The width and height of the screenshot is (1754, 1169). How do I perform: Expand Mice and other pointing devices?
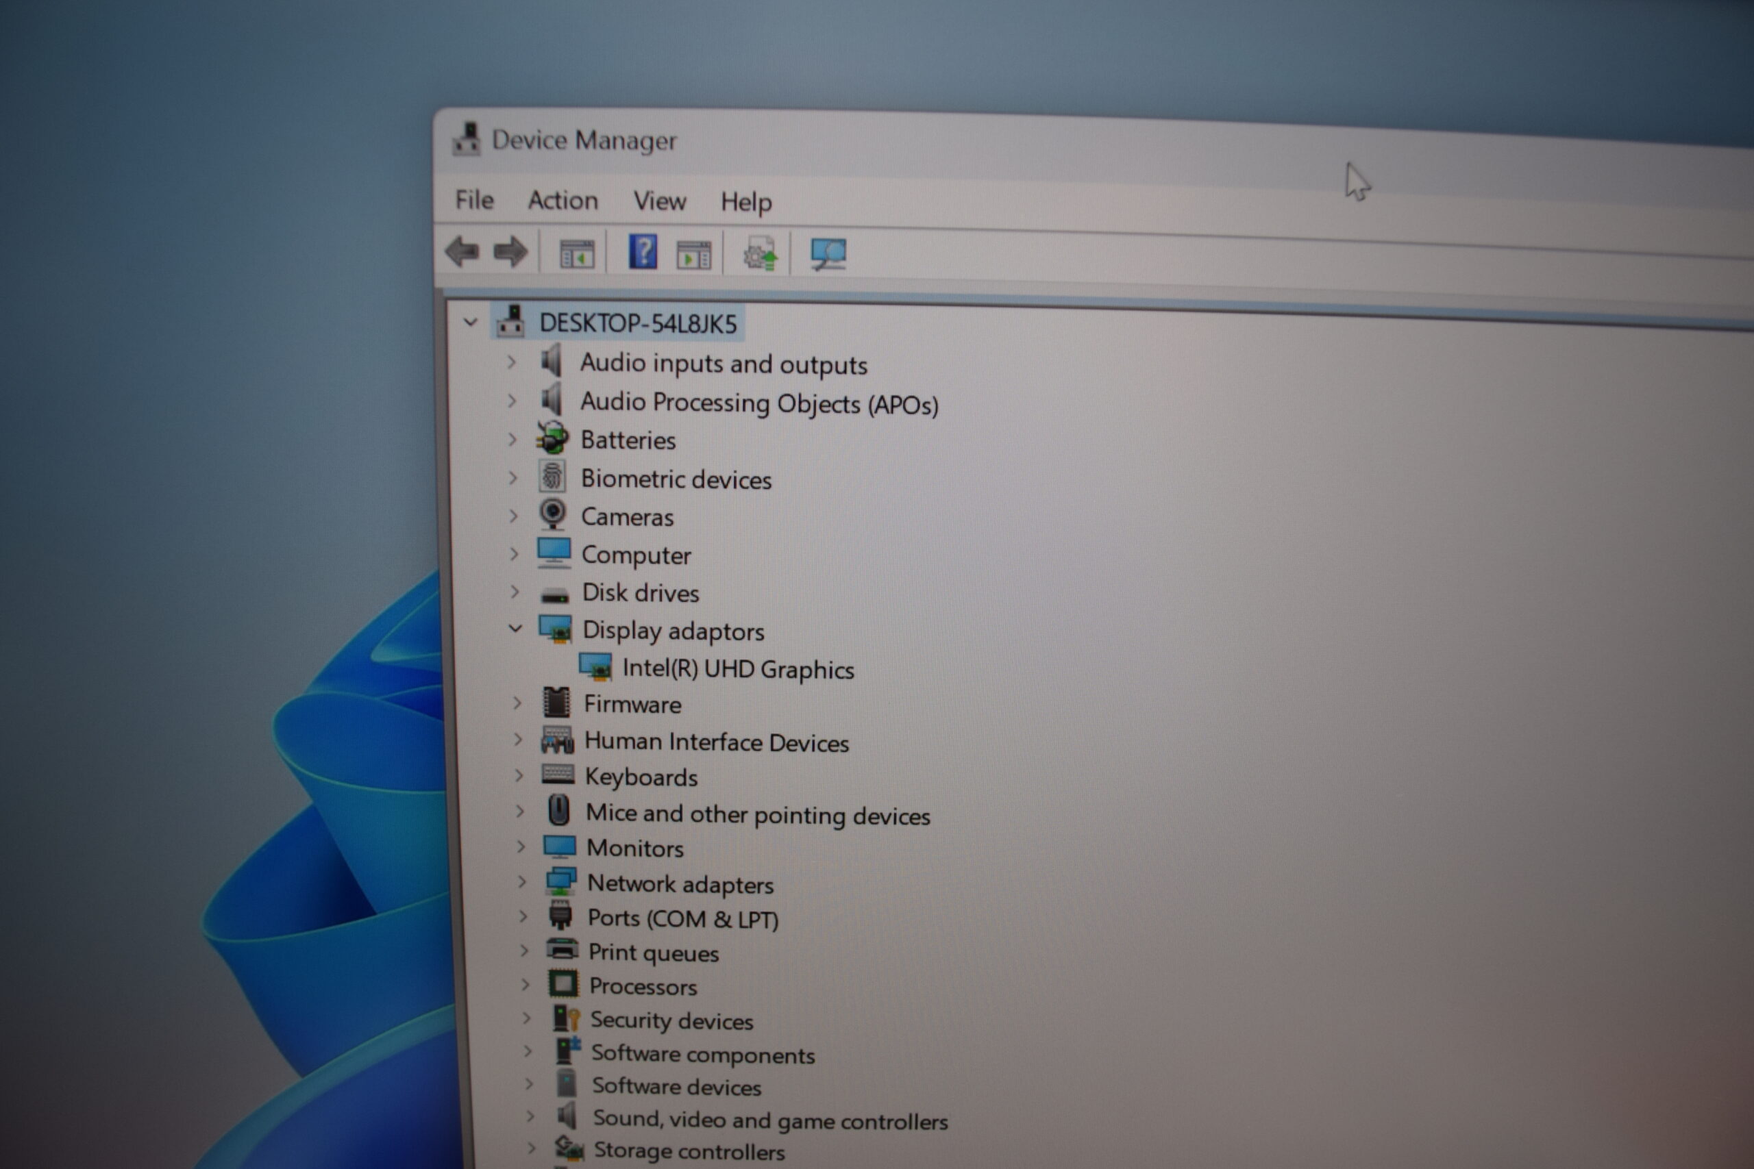click(x=520, y=811)
